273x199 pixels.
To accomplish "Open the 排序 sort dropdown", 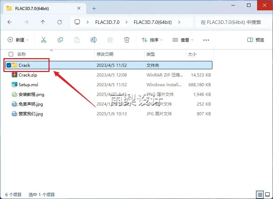I will pyautogui.click(x=152, y=40).
